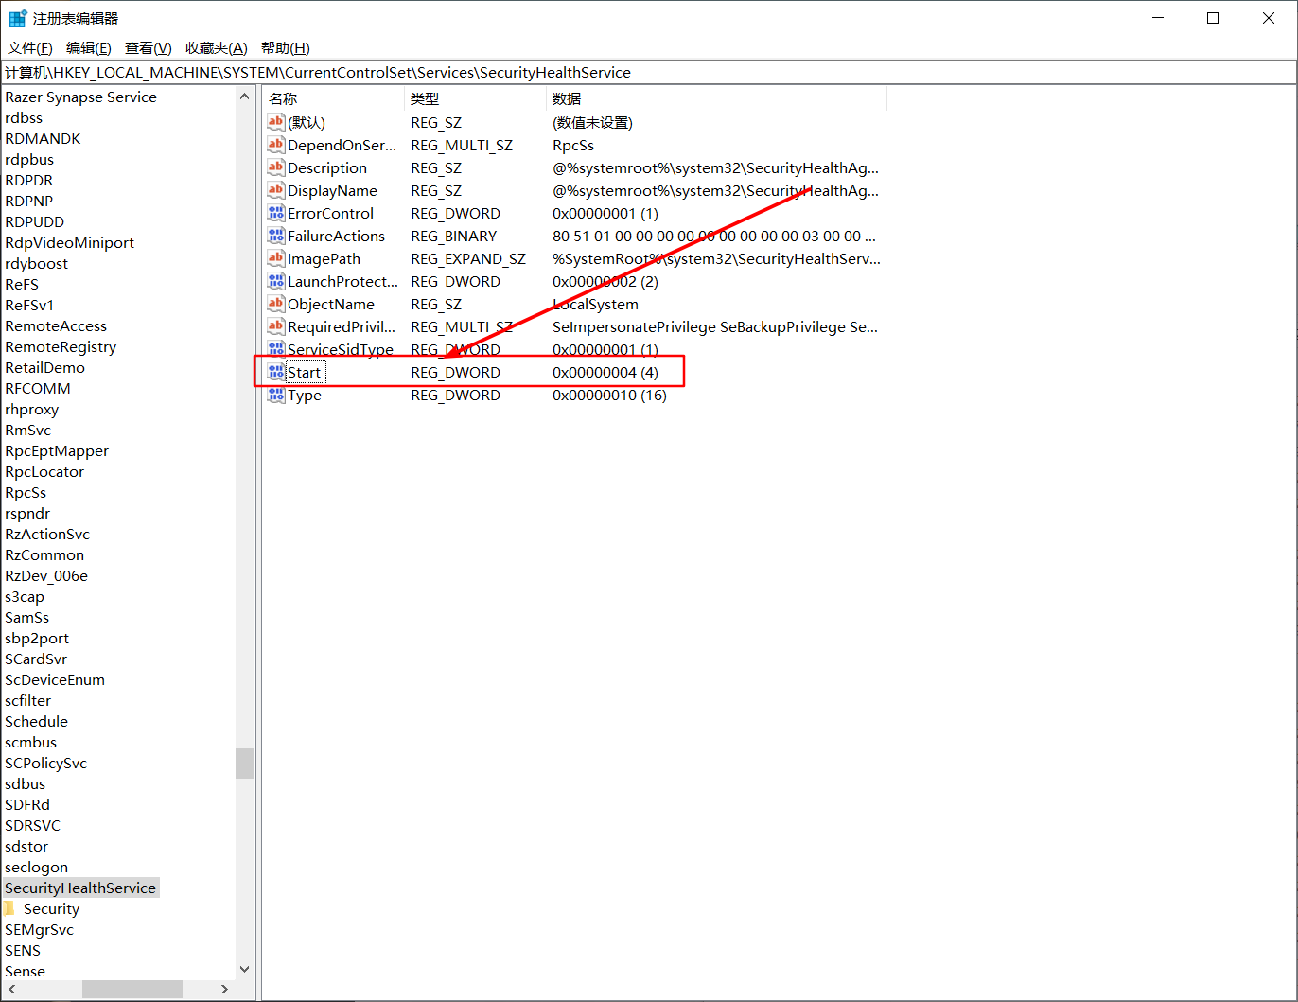1298x1002 pixels.
Task: Select the SEMgrSvc key
Action: coord(39,929)
